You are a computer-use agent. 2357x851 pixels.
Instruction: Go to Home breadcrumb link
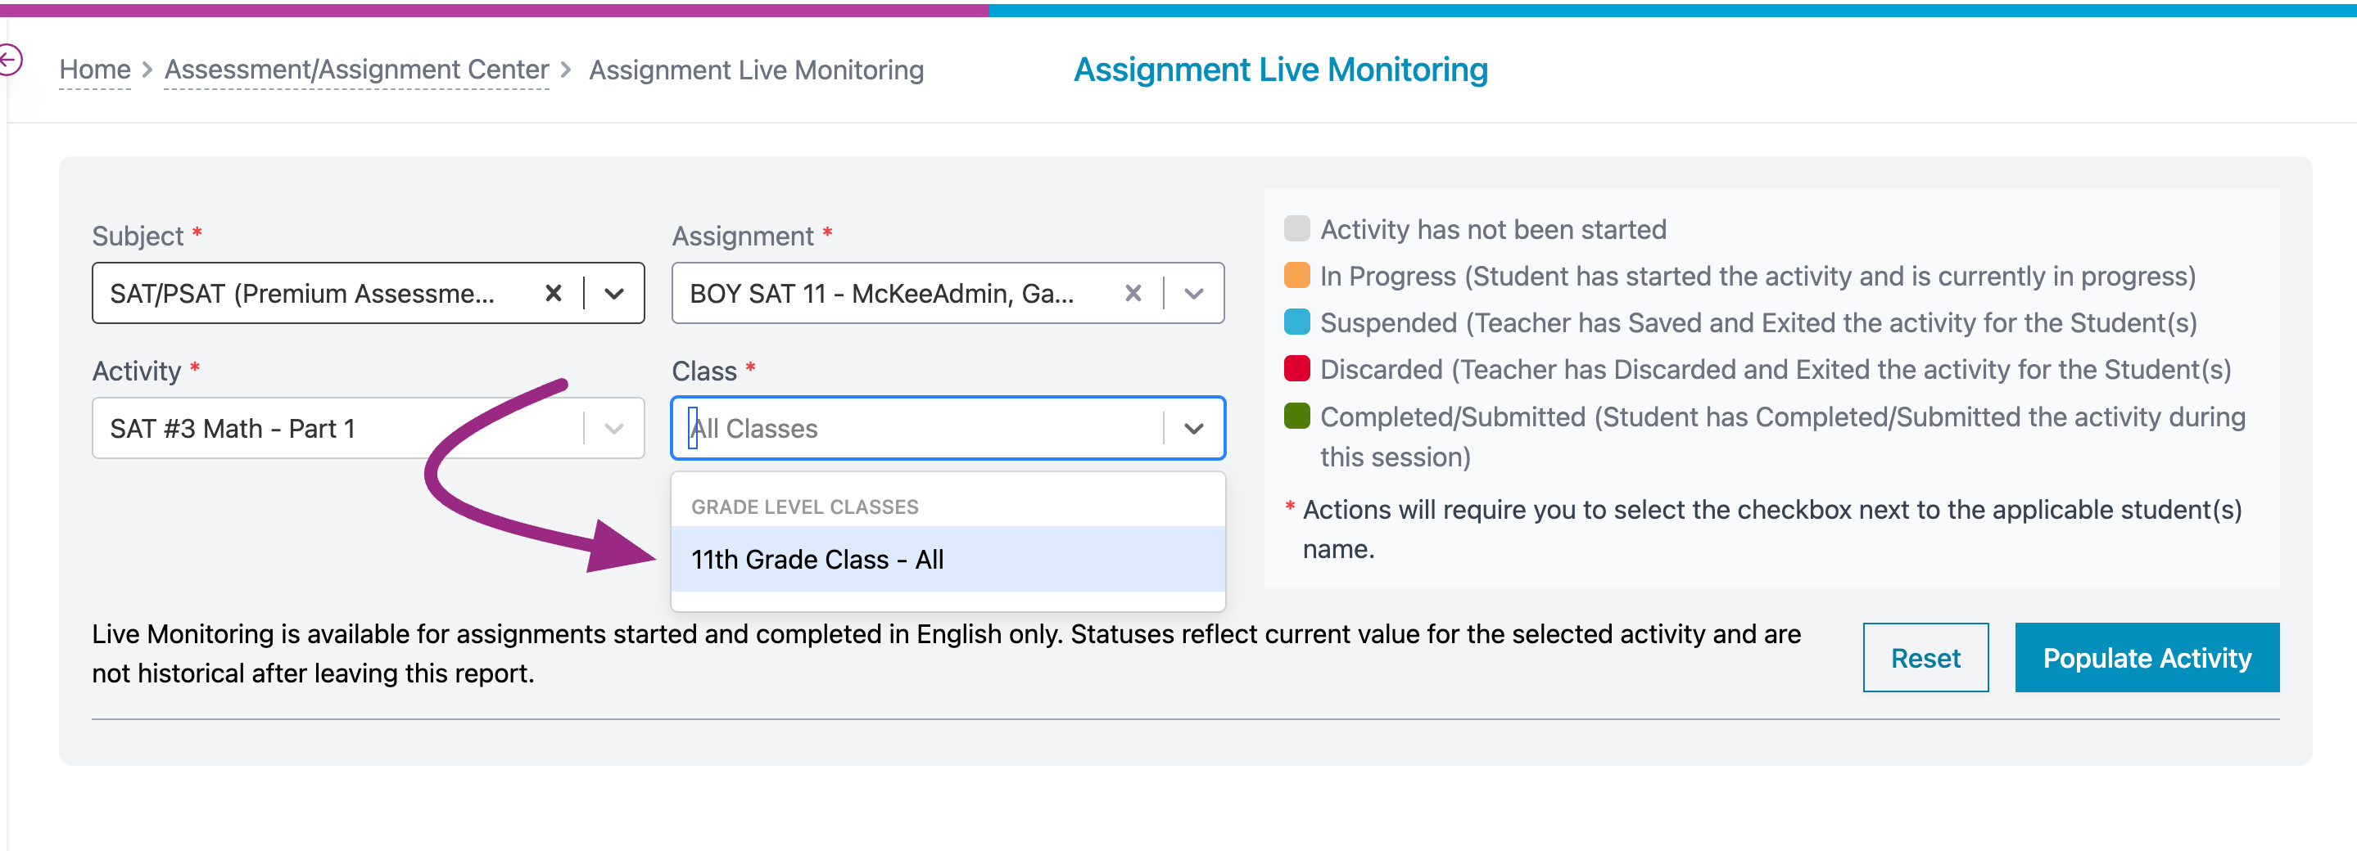pyautogui.click(x=95, y=70)
